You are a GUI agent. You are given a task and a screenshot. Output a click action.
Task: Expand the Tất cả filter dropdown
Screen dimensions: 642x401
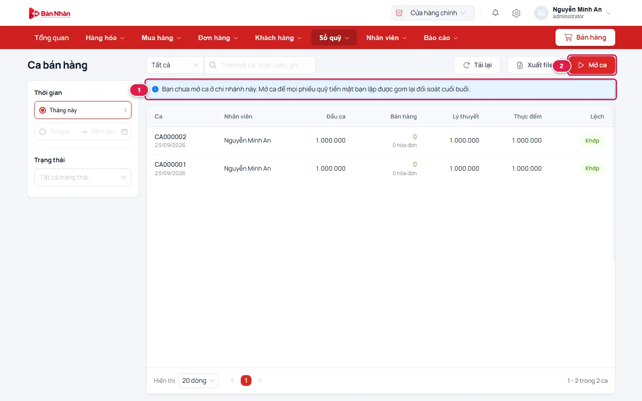click(x=175, y=65)
